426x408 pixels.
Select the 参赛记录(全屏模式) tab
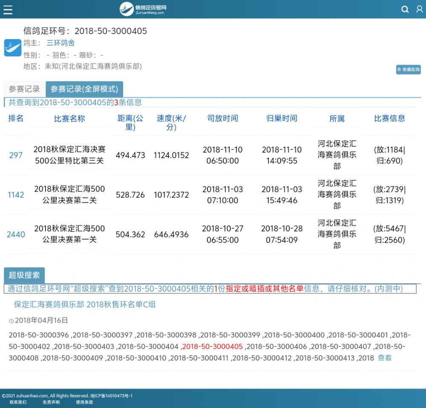coord(84,89)
